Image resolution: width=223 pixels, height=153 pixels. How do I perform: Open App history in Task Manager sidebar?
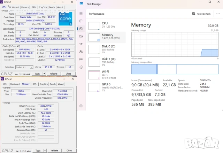coord(81,36)
